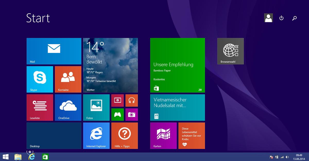Viewport: 309px width, 161px height.
Task: Open Search with the magnifier icon
Action: coord(294,18)
